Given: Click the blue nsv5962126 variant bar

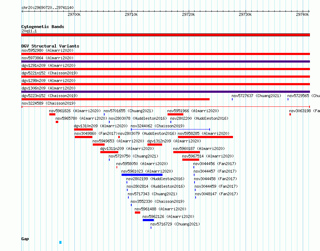Looking at the screenshot, I should (148, 220).
